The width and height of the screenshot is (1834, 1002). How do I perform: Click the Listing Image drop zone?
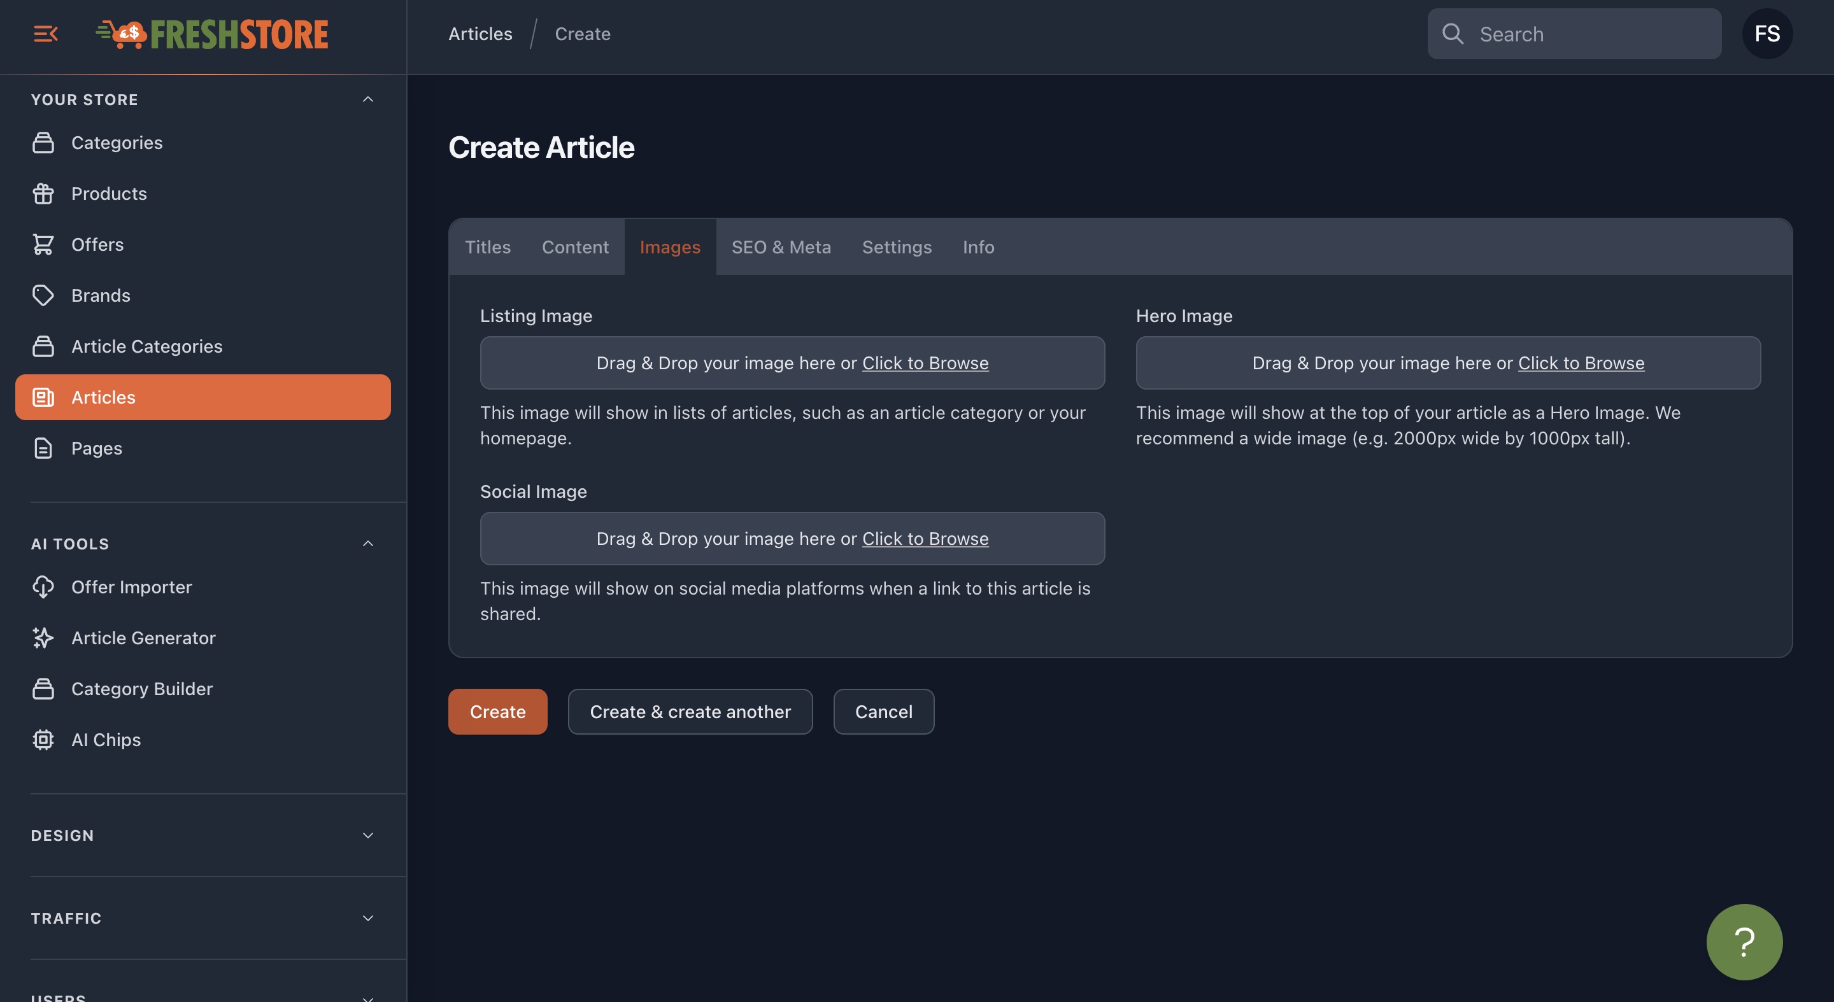tap(792, 363)
